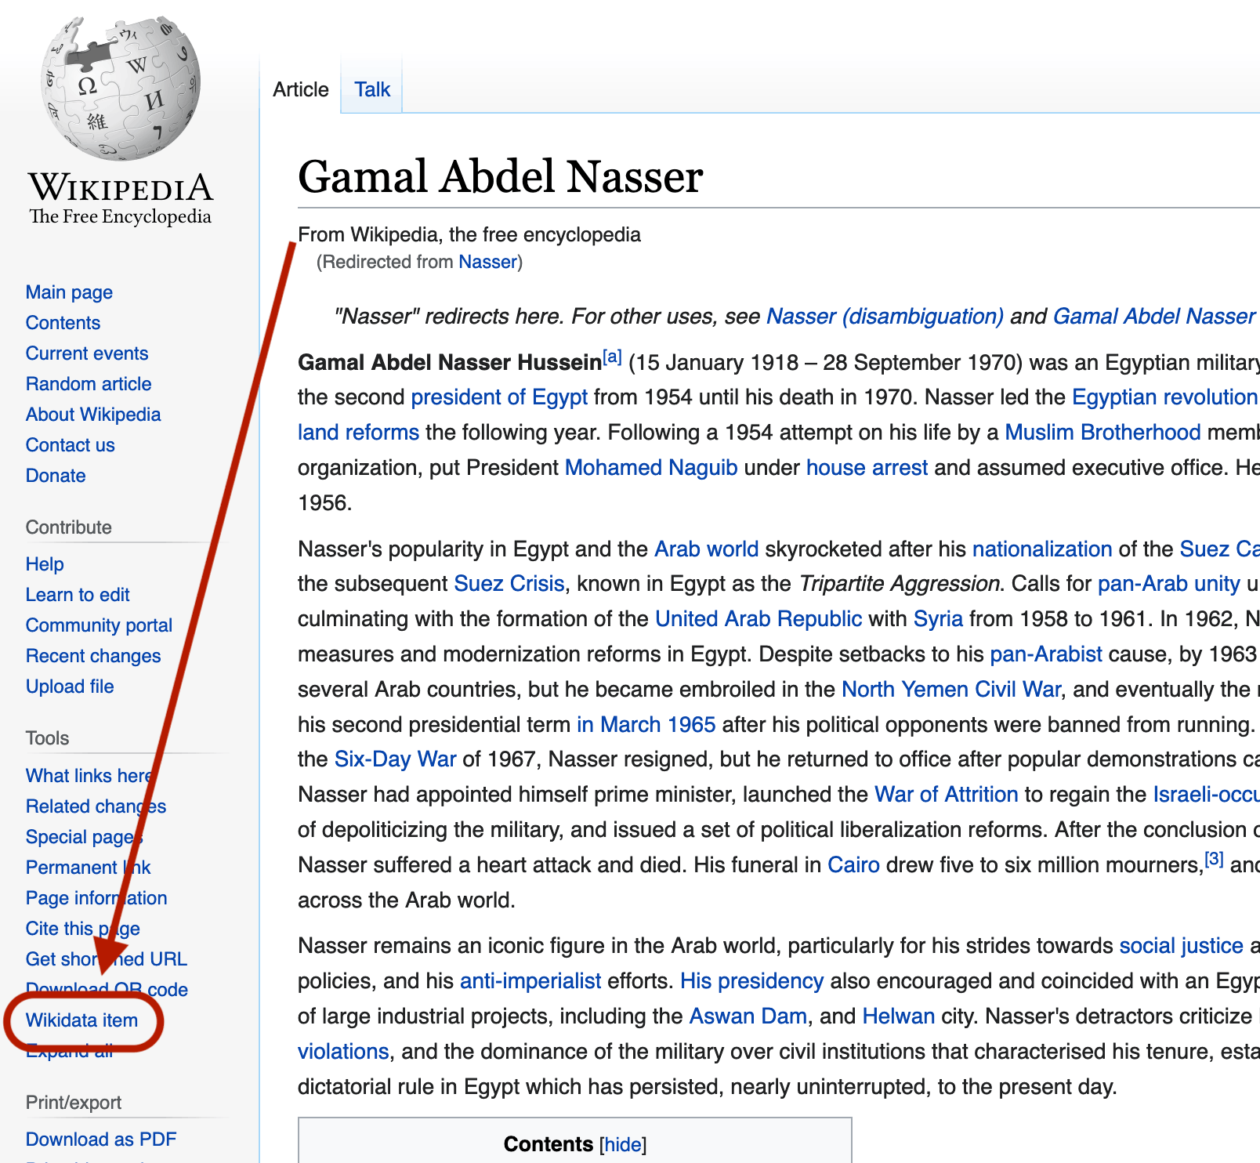Open land reforms link
The height and width of the screenshot is (1163, 1260).
(x=358, y=433)
